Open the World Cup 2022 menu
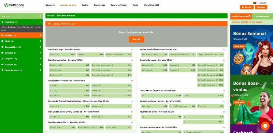Viewport: 273px width, 133px height. click(x=151, y=5)
